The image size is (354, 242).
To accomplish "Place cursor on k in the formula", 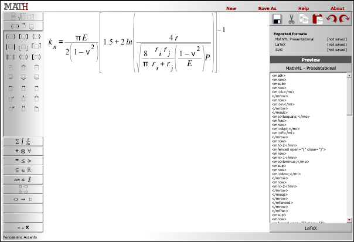I will 50,42.
